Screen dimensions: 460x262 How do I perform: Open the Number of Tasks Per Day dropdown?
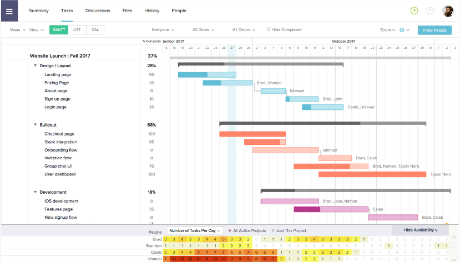pos(195,230)
